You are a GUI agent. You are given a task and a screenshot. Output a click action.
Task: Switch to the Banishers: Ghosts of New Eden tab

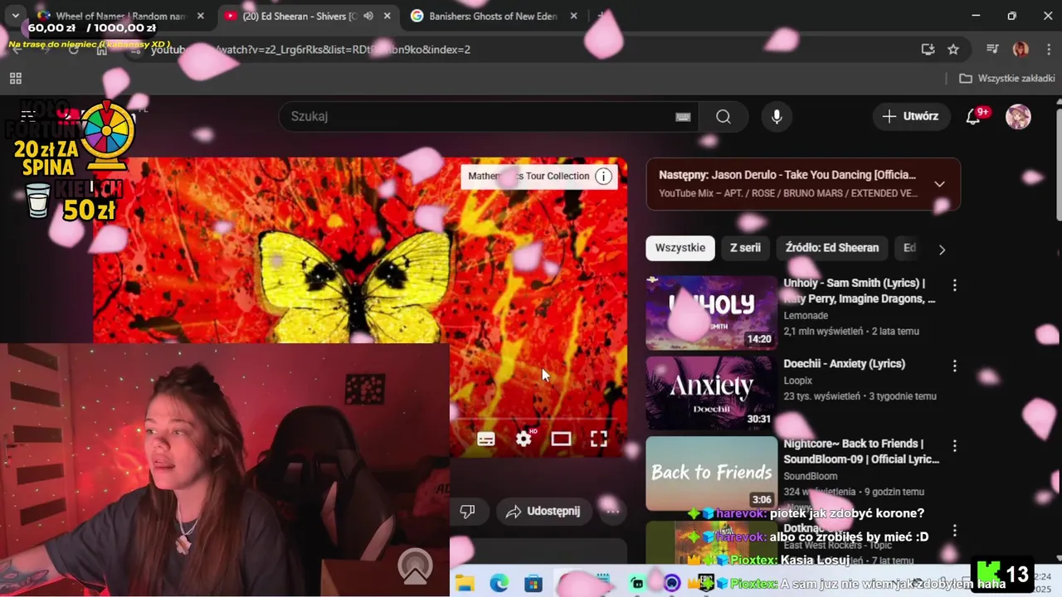point(494,16)
